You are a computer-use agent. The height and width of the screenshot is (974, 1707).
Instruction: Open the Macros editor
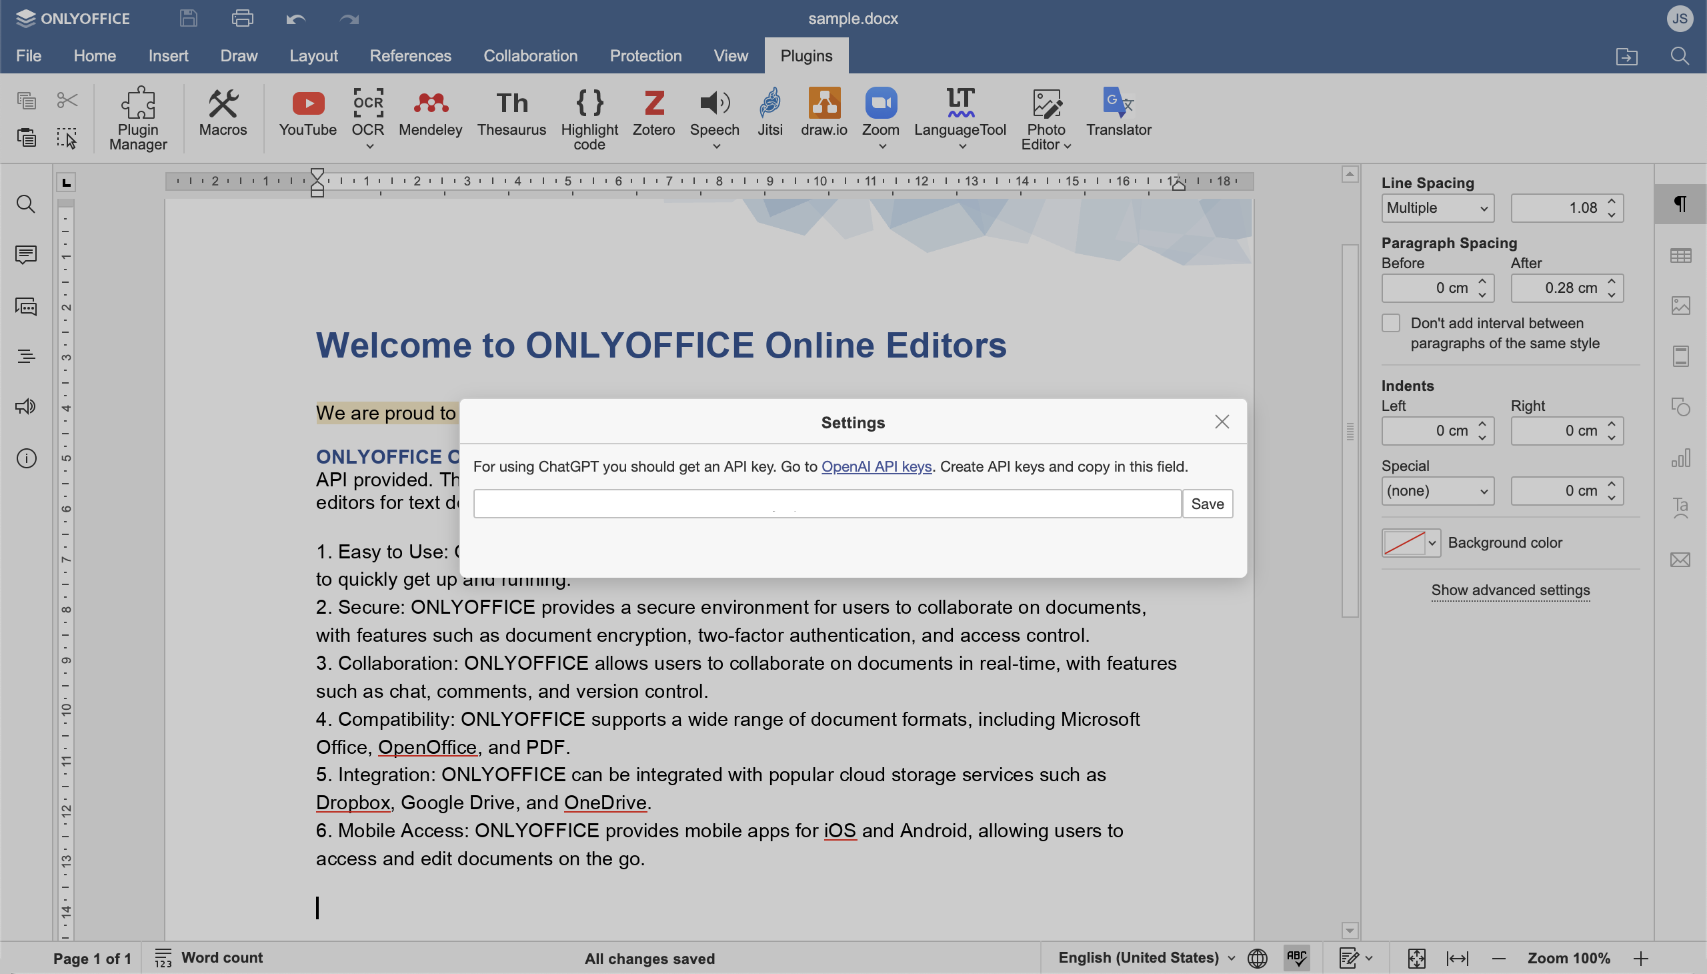(x=223, y=115)
